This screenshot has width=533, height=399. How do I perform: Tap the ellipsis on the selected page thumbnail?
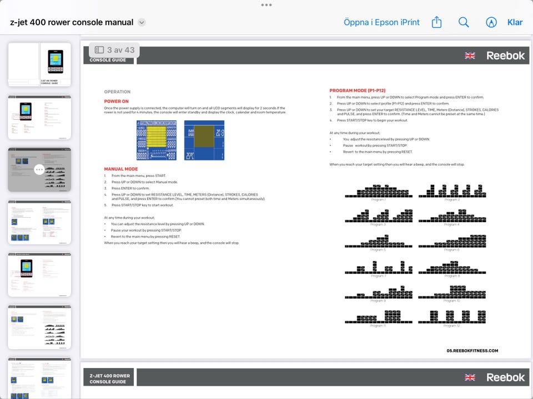(39, 170)
